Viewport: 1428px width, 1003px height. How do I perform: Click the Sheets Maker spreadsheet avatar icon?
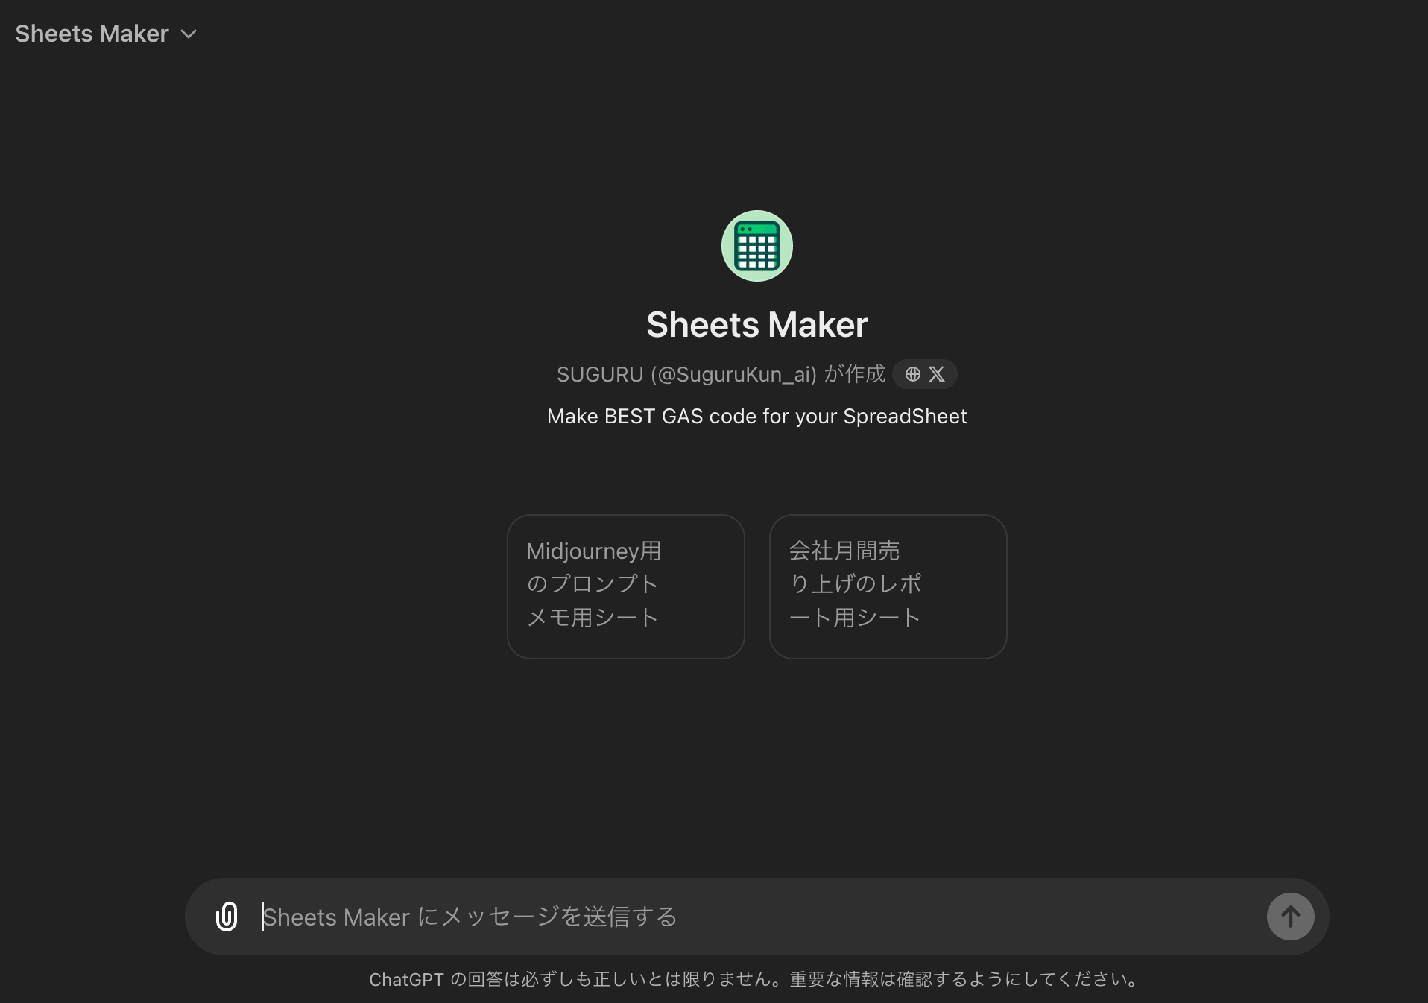[756, 246]
